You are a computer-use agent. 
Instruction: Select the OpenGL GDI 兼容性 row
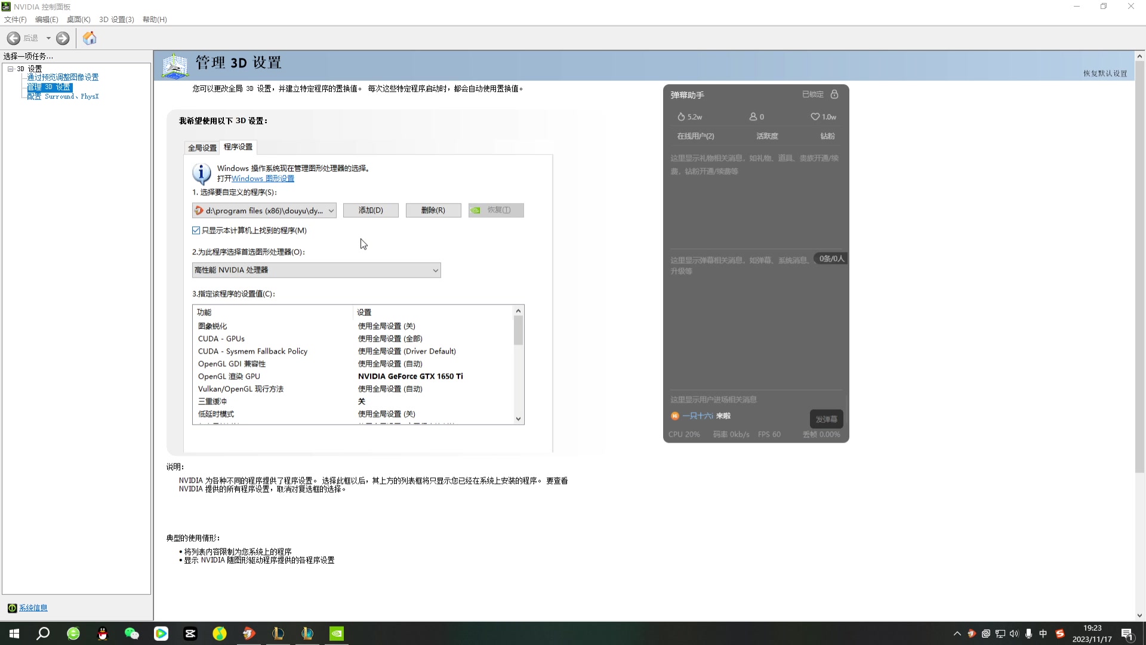352,364
